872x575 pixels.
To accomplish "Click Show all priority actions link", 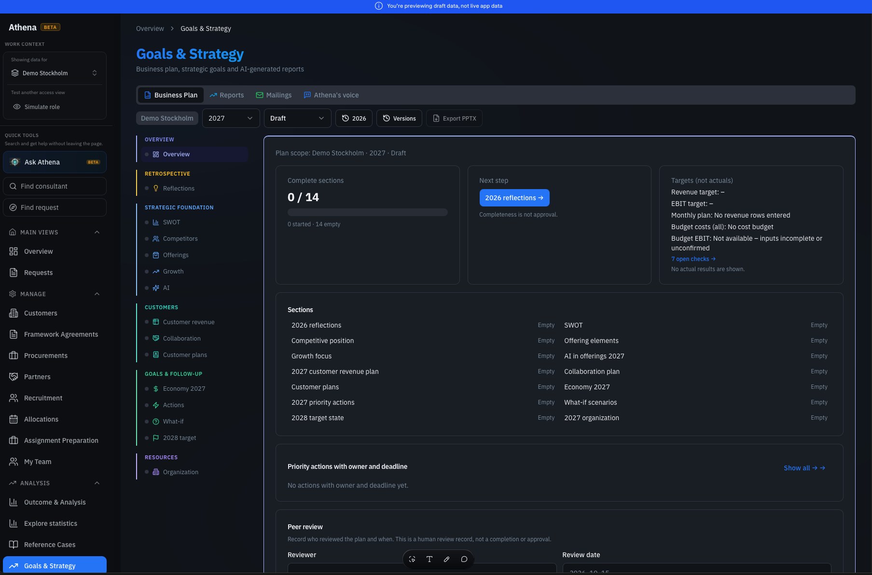I will click(804, 468).
